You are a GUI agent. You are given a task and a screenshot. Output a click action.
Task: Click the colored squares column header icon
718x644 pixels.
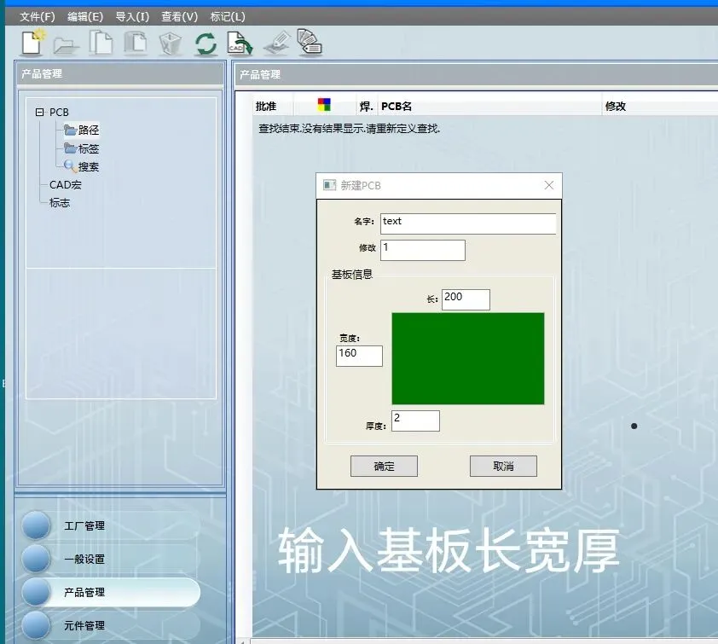tap(324, 105)
